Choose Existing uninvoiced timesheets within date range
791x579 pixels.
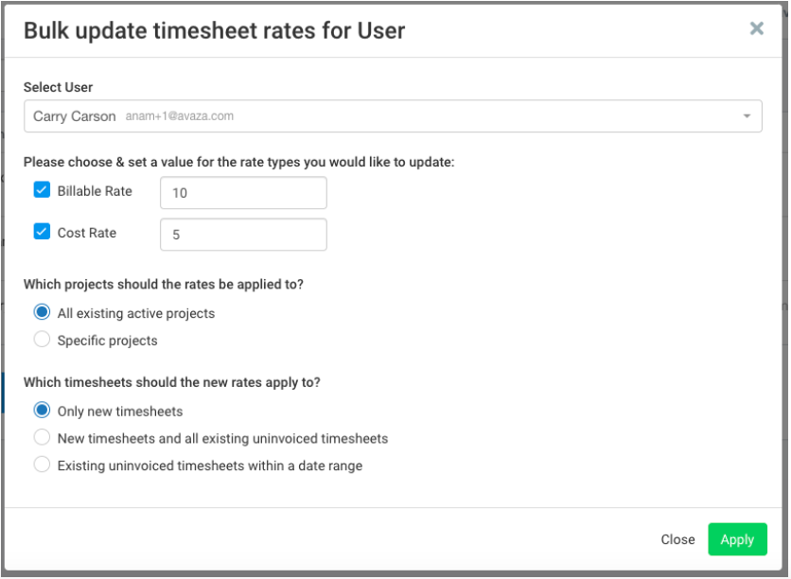coord(42,465)
